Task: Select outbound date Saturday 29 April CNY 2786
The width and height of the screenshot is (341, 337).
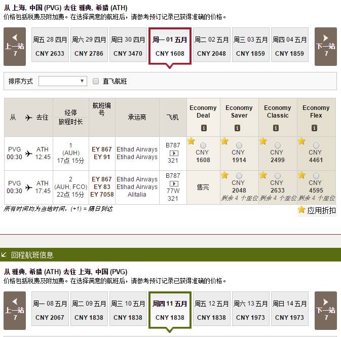Action: pos(89,45)
